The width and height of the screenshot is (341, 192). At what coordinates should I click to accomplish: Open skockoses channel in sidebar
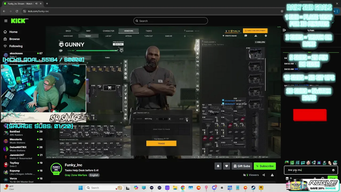click(23, 55)
